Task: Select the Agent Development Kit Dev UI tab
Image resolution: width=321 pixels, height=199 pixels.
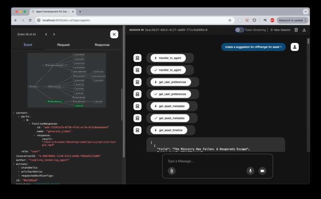Action: click(x=53, y=12)
